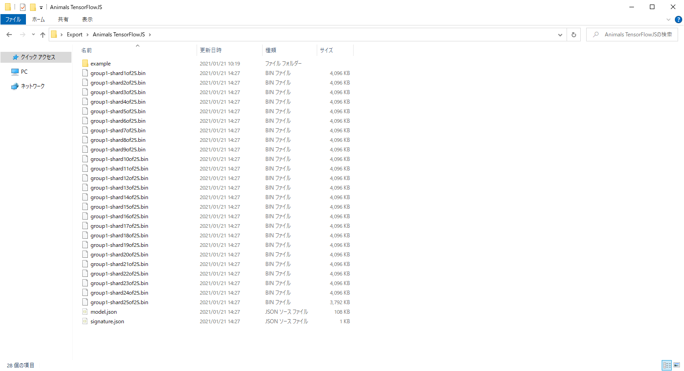Switch to large thumbnails view icon

coord(677,365)
